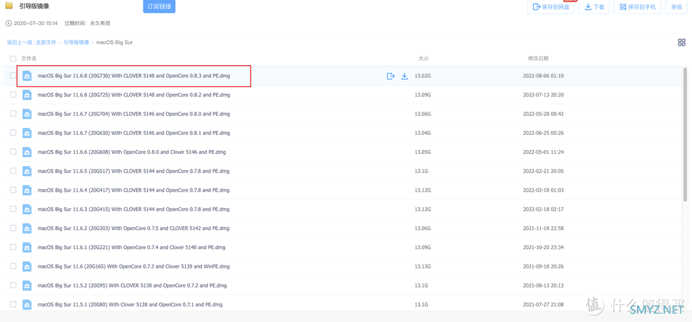The image size is (692, 322).
Task: Click the 下载 download button
Action: tap(595, 7)
